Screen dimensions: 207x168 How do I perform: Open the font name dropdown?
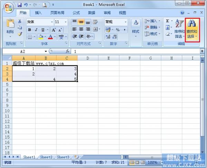(52, 22)
